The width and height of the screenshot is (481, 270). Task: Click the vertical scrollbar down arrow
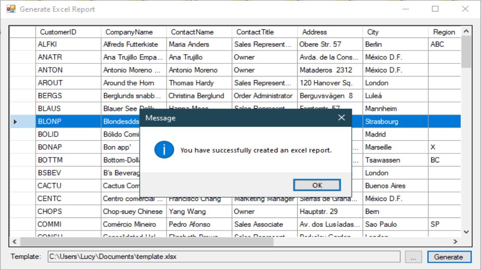click(x=466, y=232)
